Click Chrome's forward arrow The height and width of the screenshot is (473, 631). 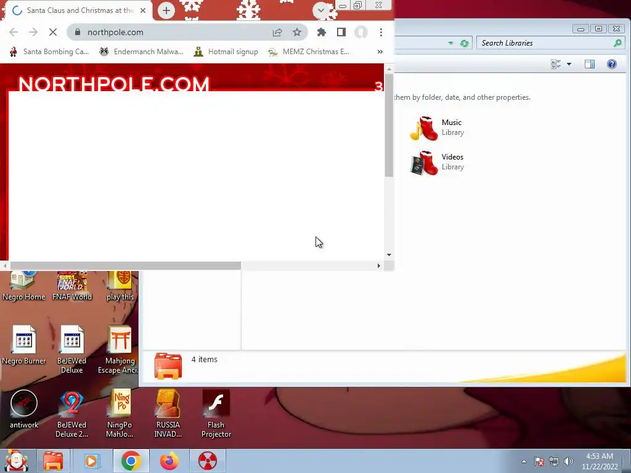pyautogui.click(x=33, y=32)
